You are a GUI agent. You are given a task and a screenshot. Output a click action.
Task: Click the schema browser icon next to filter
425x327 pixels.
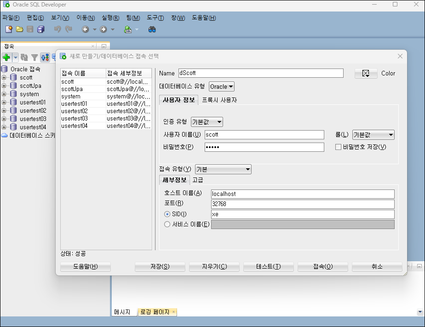click(x=45, y=57)
